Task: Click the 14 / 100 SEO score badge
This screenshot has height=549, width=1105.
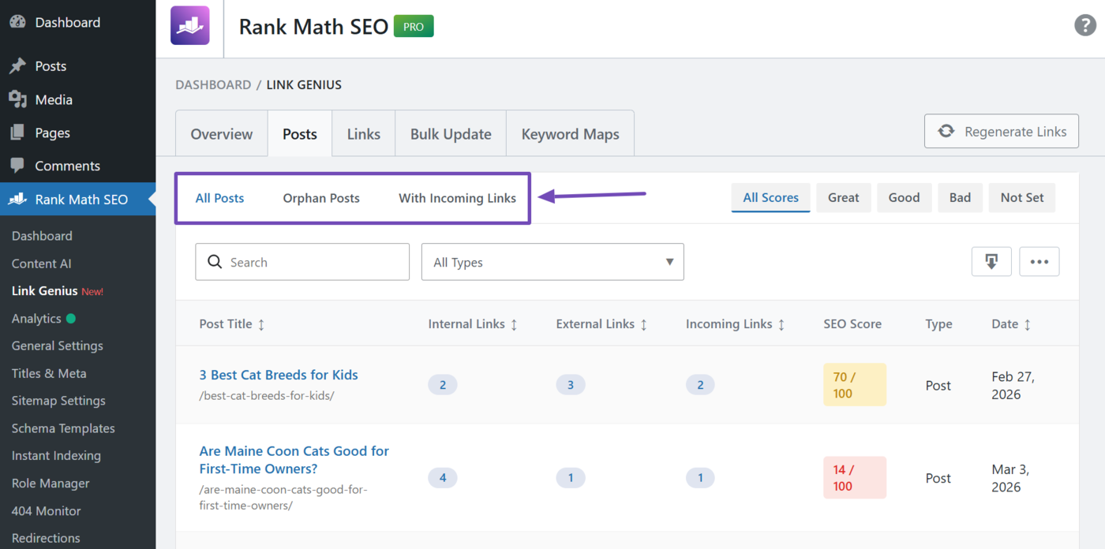Action: click(x=855, y=477)
